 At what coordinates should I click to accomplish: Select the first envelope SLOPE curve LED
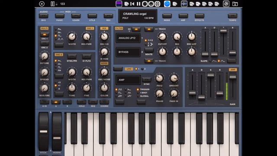pos(210,61)
